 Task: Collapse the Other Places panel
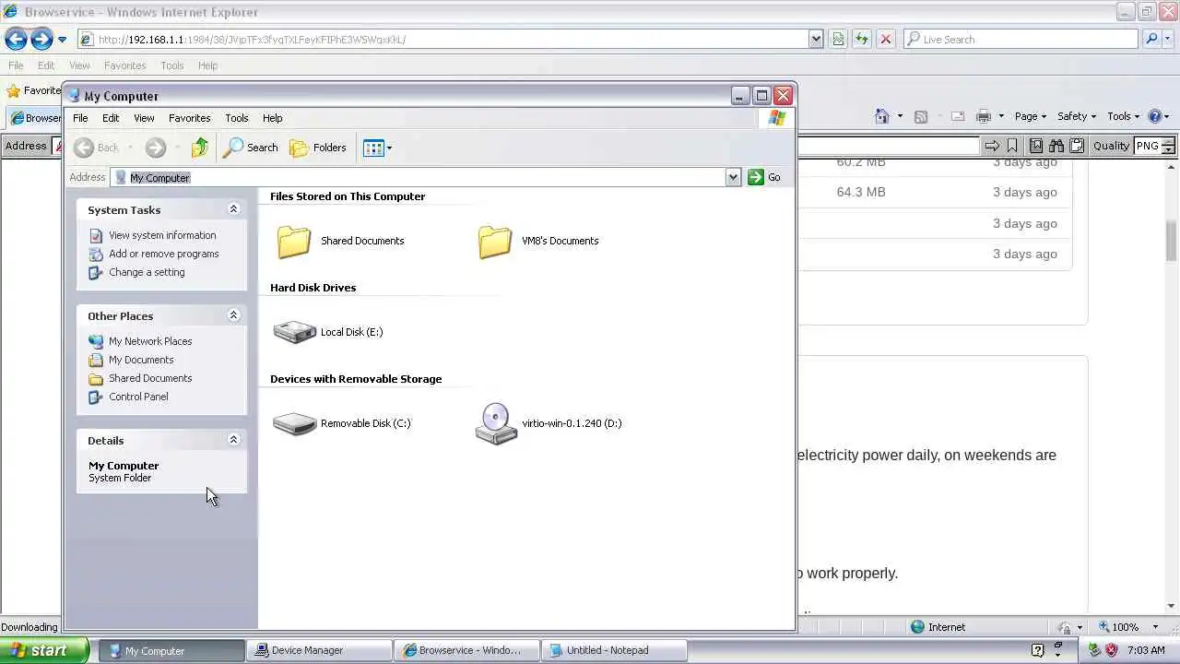point(233,315)
